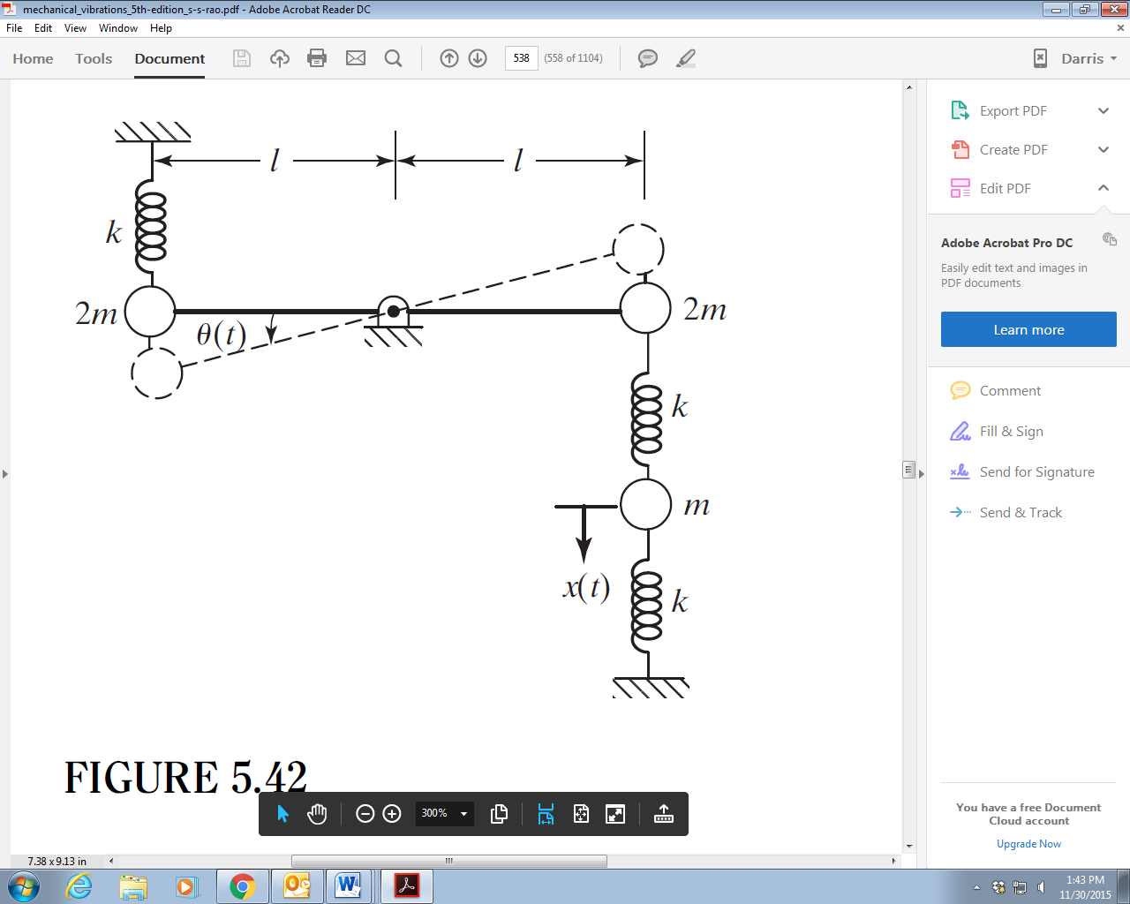Open the Comment speech bubble tool
Image resolution: width=1130 pixels, height=904 pixels.
tap(647, 58)
